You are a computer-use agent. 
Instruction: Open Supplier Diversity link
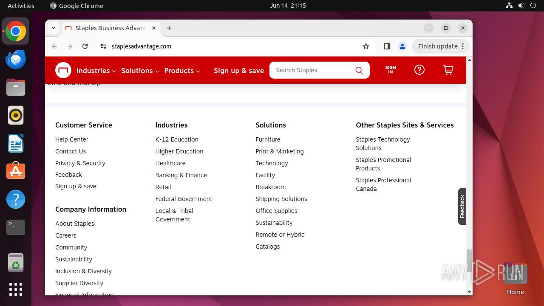(x=79, y=283)
